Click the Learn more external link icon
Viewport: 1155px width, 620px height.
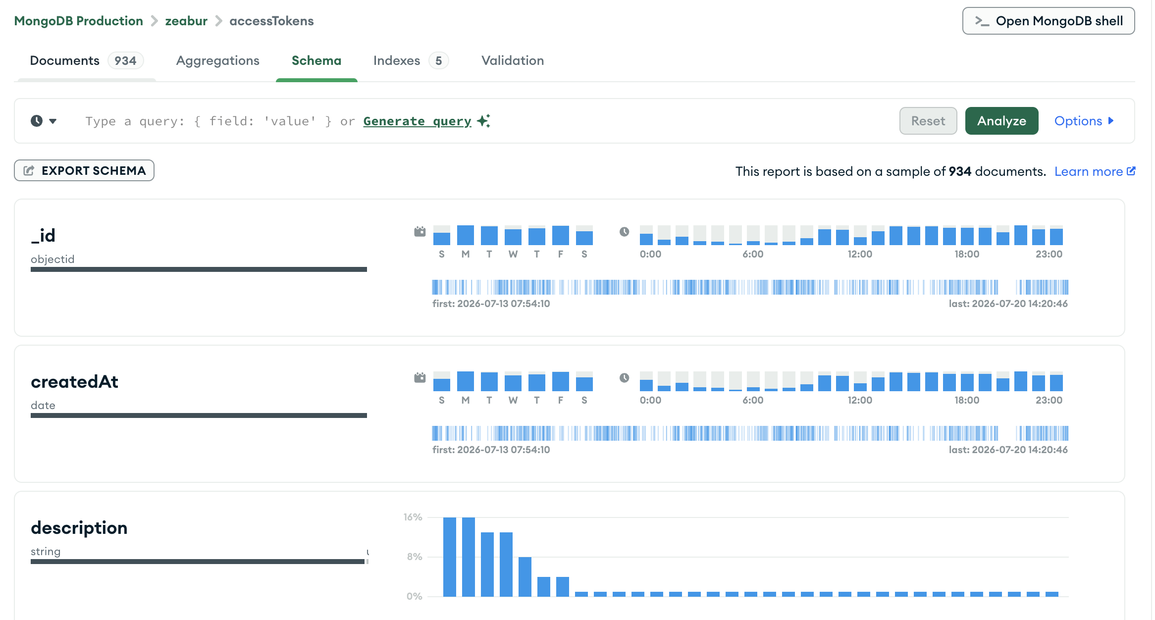[x=1131, y=171]
